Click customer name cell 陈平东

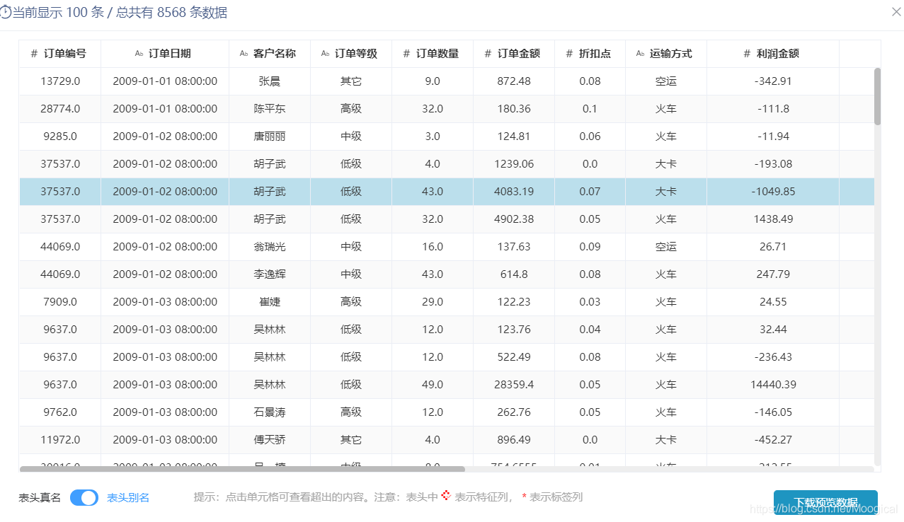270,109
